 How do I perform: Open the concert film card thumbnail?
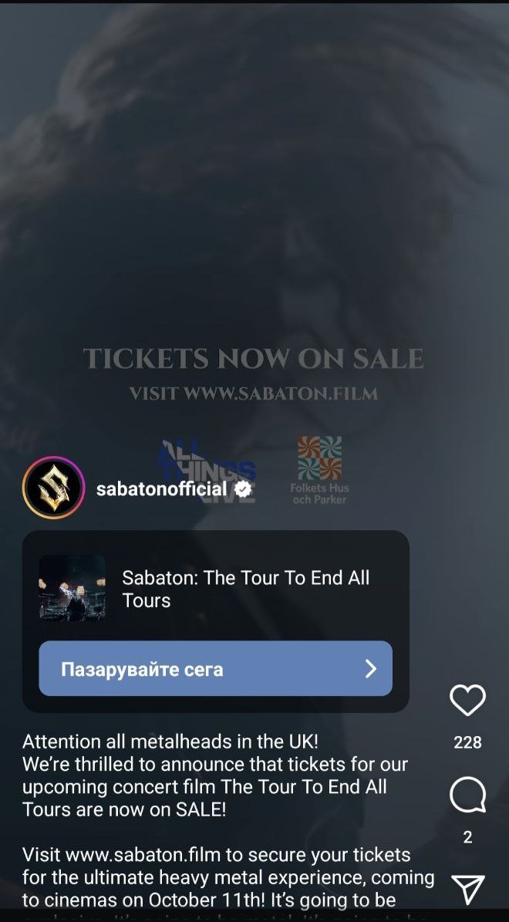(72, 588)
